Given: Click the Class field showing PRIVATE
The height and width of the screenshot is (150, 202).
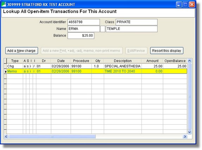Looking at the screenshot, I should [x=137, y=22].
